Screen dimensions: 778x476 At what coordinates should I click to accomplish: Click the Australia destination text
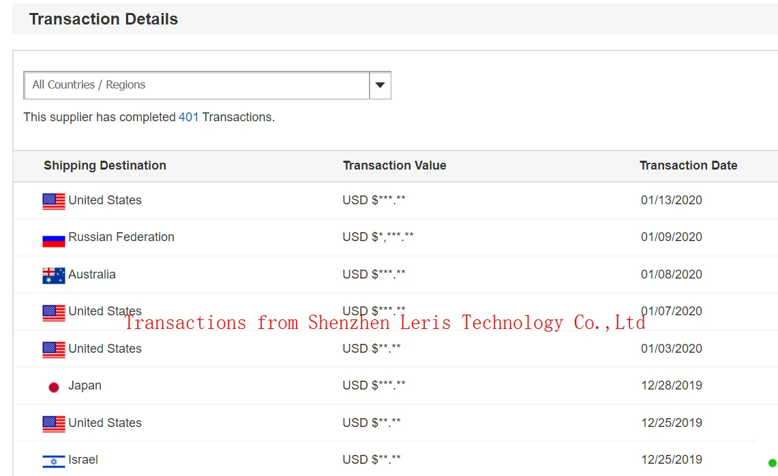(x=92, y=274)
